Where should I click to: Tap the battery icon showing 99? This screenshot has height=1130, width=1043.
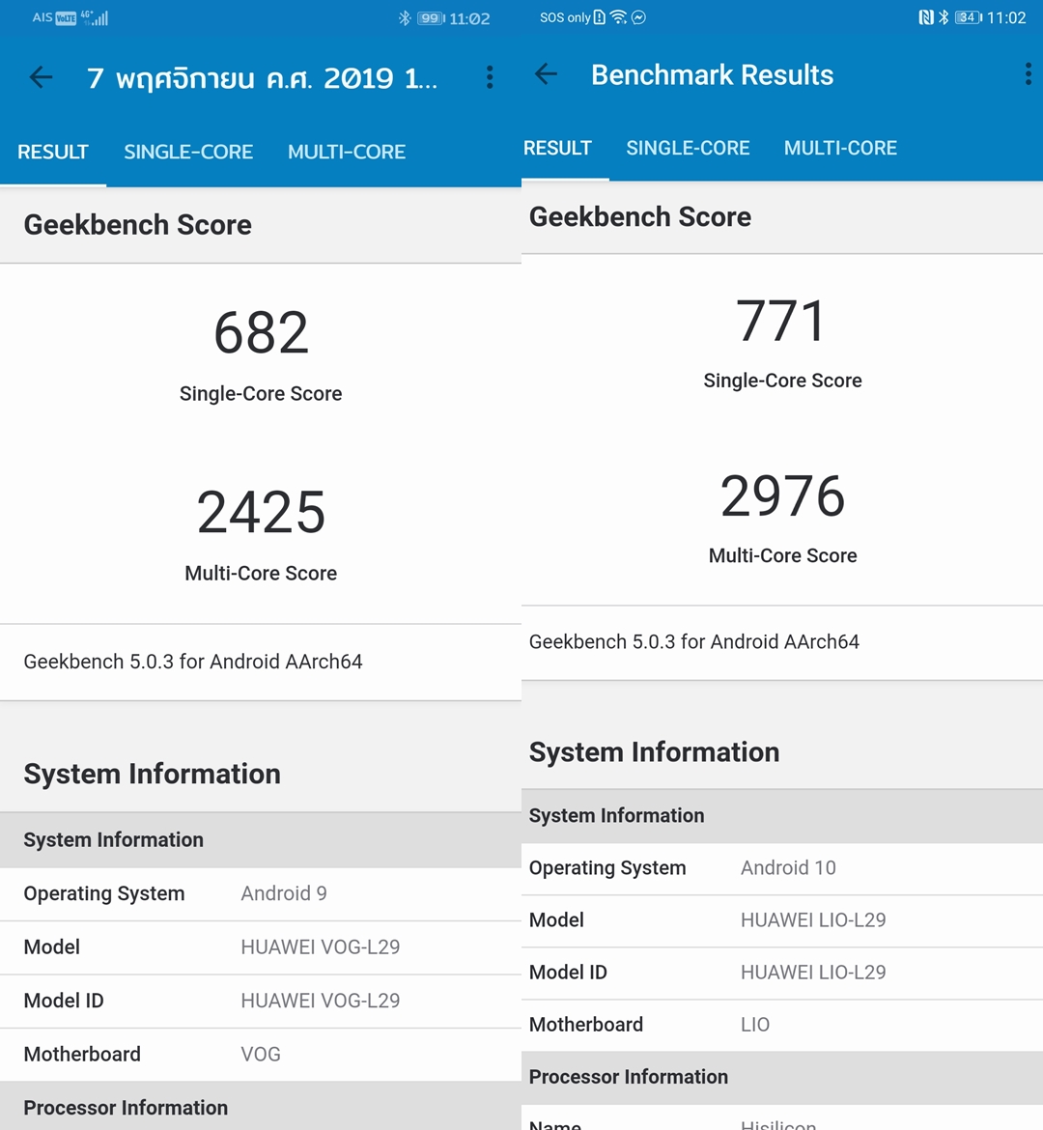click(431, 18)
